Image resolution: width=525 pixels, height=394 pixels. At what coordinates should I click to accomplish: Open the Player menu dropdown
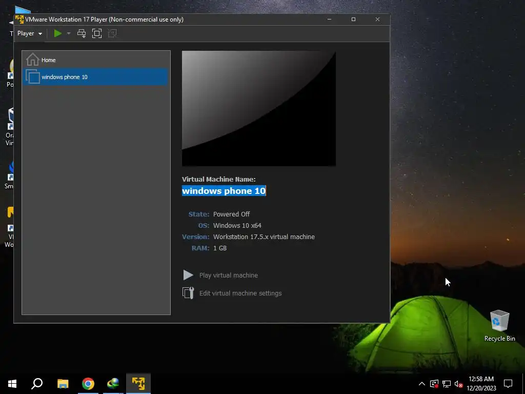pos(30,33)
